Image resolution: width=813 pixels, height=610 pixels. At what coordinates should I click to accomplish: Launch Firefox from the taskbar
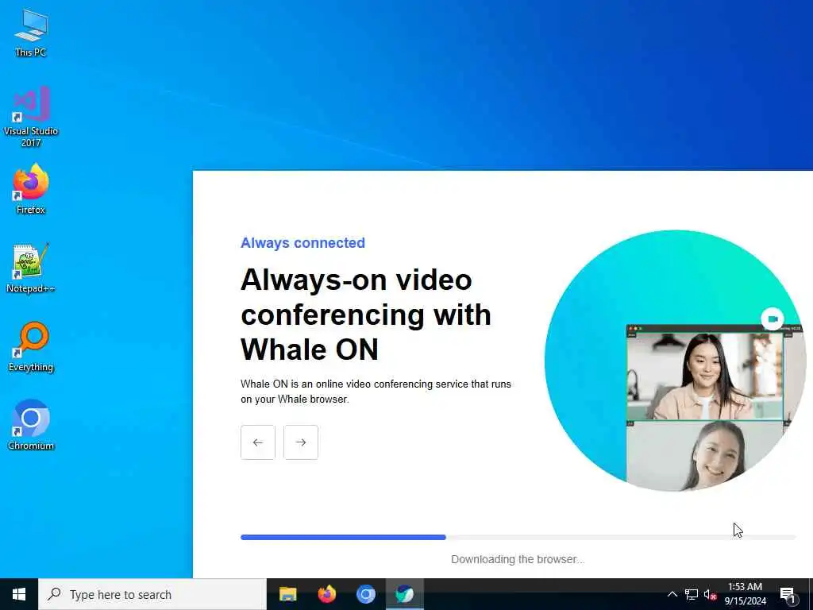(x=326, y=594)
